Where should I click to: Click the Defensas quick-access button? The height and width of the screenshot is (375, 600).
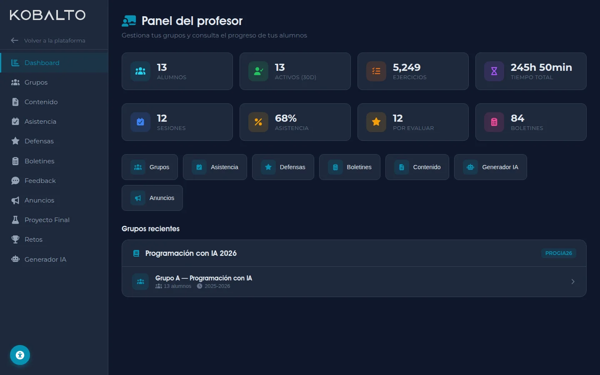click(x=283, y=167)
